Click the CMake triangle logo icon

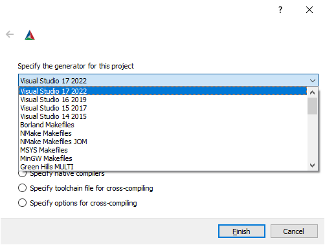[30, 35]
